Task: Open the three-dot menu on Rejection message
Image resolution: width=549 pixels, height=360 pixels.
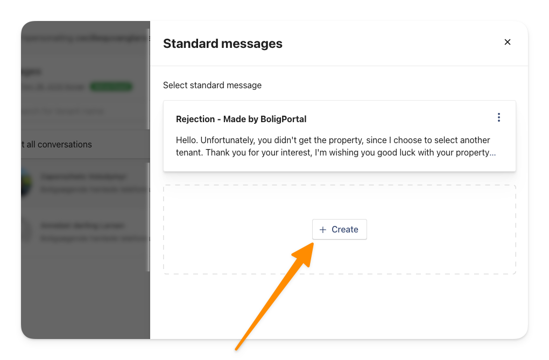Action: tap(498, 117)
